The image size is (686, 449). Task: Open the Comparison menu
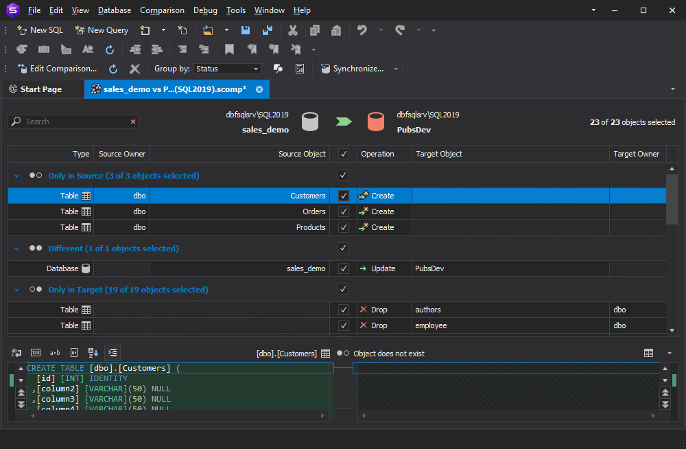point(163,10)
